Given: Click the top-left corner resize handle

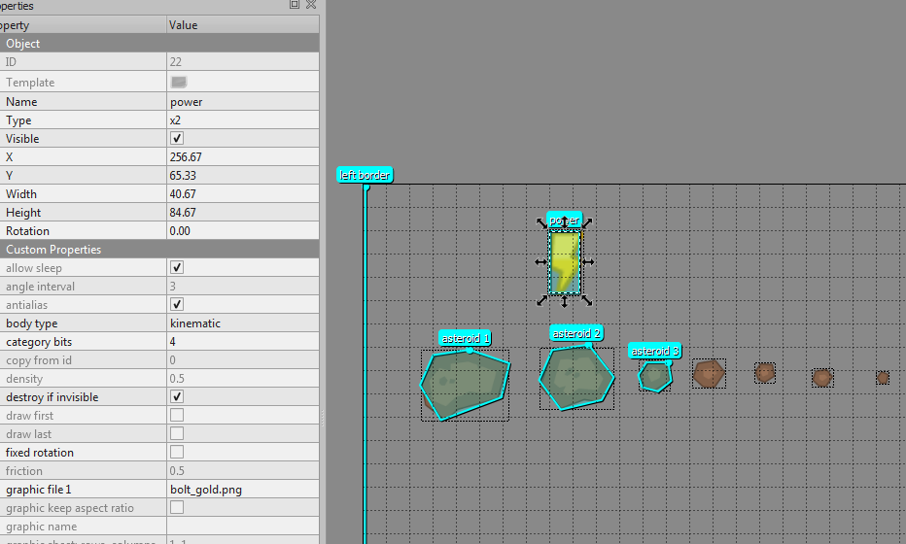Looking at the screenshot, I should 542,222.
